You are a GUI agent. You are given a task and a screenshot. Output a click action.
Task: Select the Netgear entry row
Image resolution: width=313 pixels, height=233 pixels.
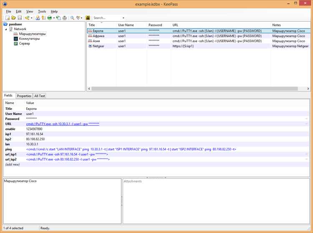coord(199,46)
